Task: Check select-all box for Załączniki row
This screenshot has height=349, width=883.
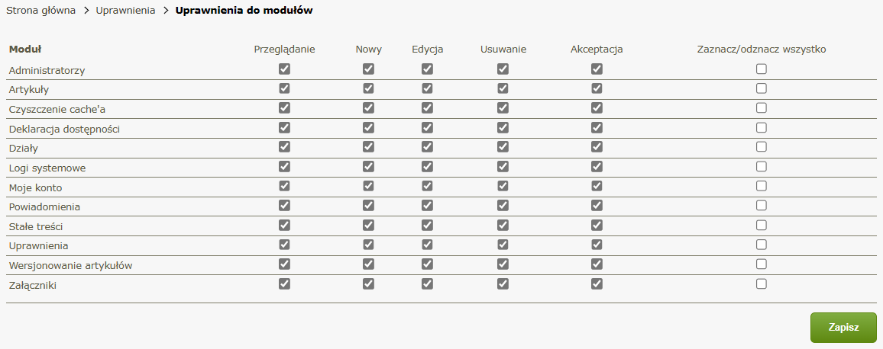Action: pyautogui.click(x=761, y=283)
